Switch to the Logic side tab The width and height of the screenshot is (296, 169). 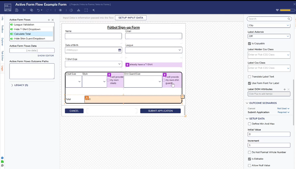[2, 68]
